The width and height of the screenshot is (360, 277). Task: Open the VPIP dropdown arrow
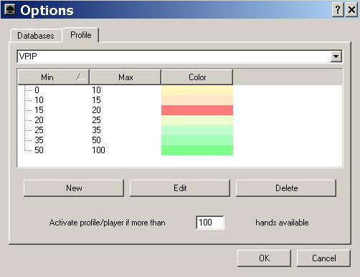click(336, 57)
